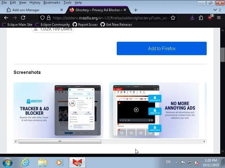Open Windows Media Player from taskbar
Viewport: 225px width, 168px height.
[59, 163]
